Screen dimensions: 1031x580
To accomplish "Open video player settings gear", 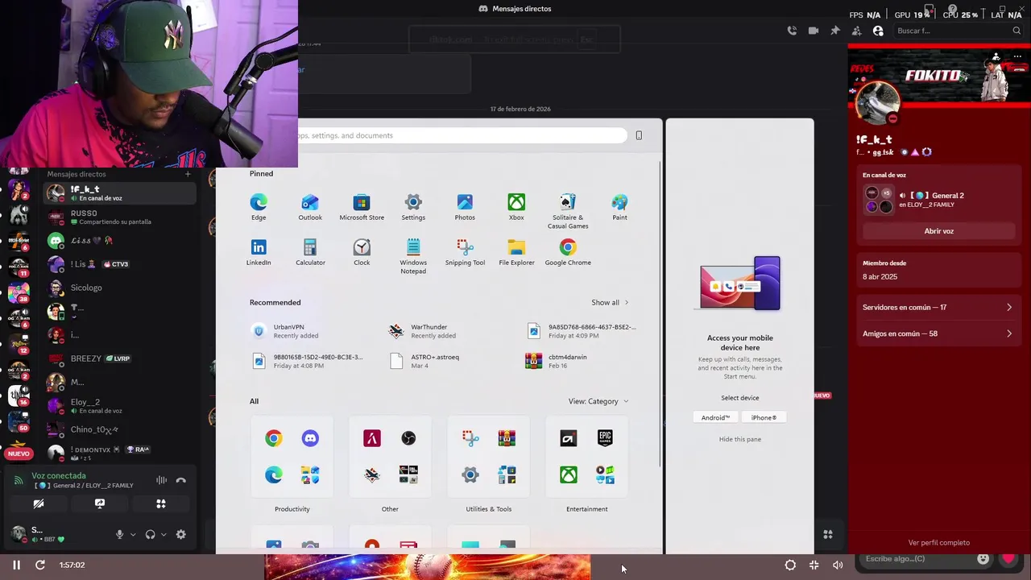I will pyautogui.click(x=790, y=565).
